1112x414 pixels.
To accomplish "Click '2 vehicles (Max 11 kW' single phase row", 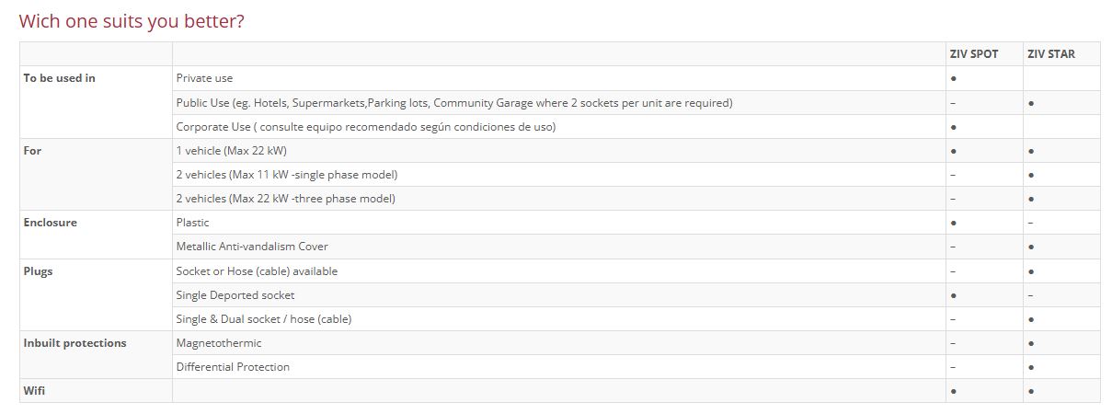I will (286, 175).
